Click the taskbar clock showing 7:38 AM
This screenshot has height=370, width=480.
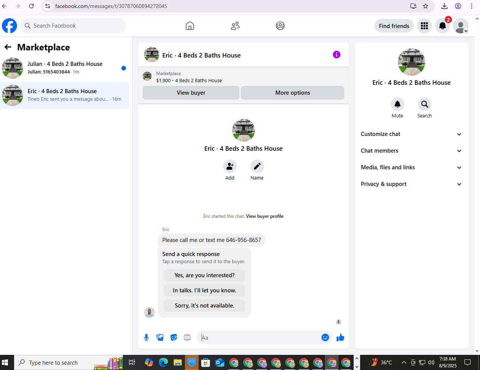tap(447, 362)
